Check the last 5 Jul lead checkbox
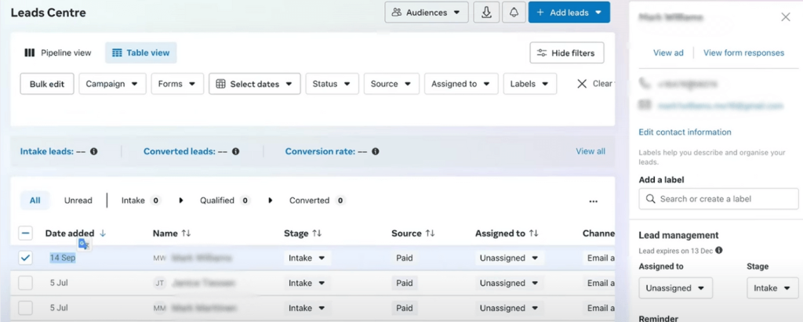This screenshot has height=322, width=803. coord(26,308)
